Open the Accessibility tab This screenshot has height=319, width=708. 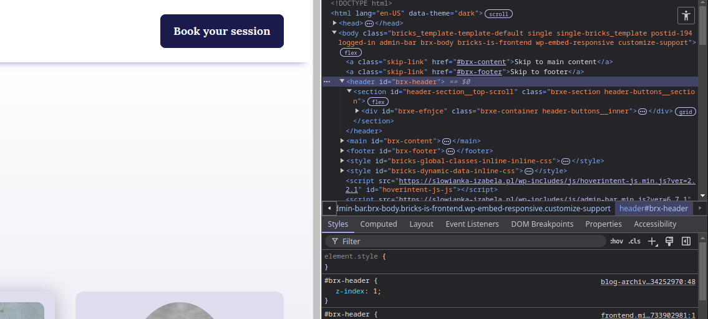pos(655,224)
